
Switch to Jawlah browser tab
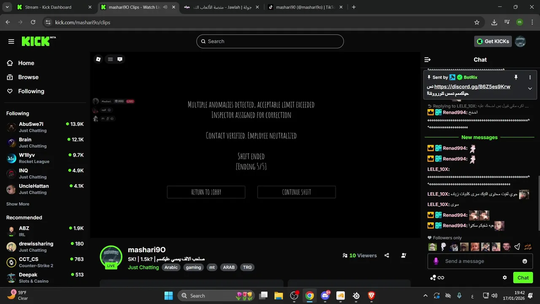[222, 7]
